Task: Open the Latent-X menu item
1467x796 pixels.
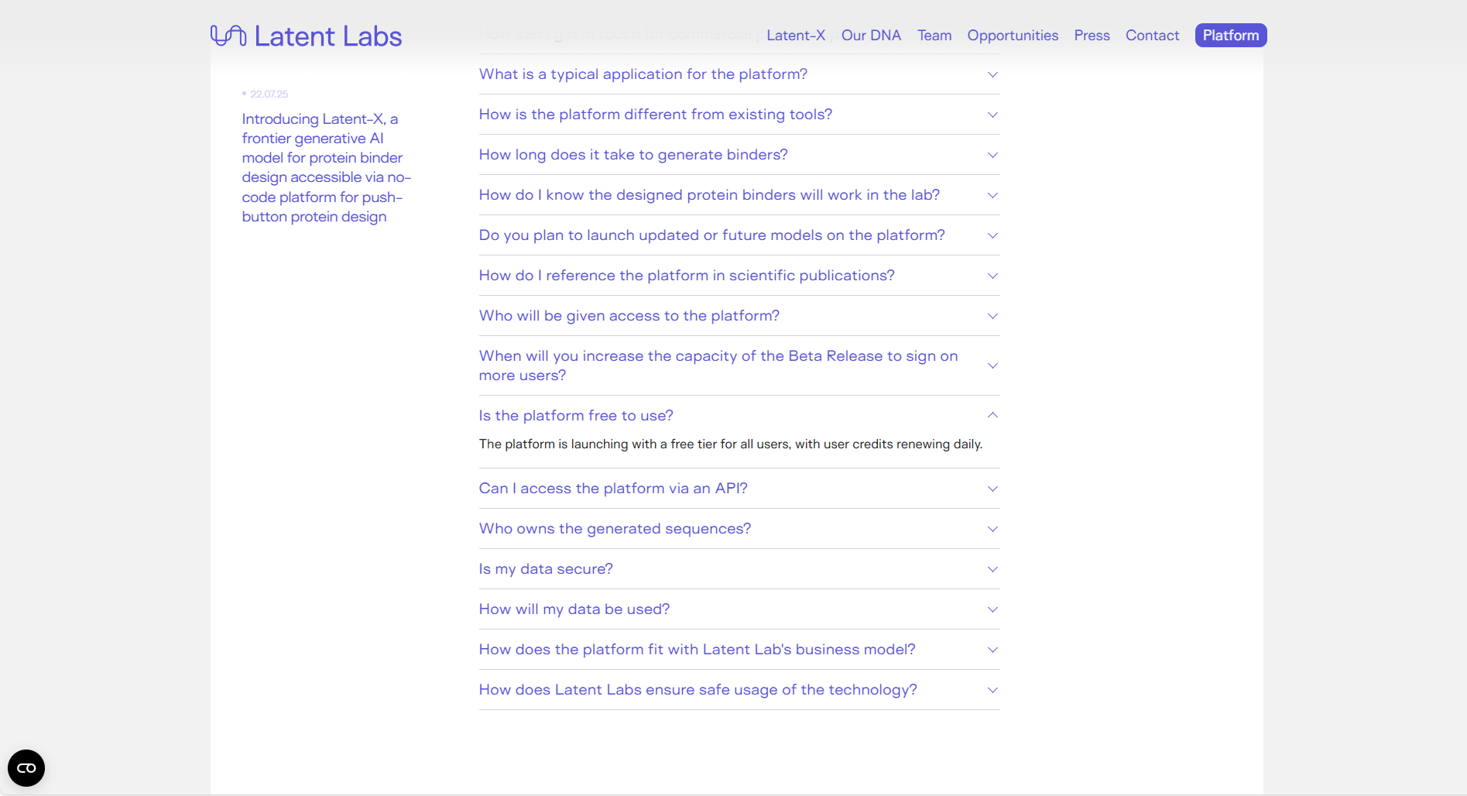Action: pyautogui.click(x=795, y=36)
